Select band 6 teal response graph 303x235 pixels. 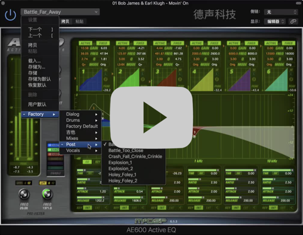tap(276, 79)
